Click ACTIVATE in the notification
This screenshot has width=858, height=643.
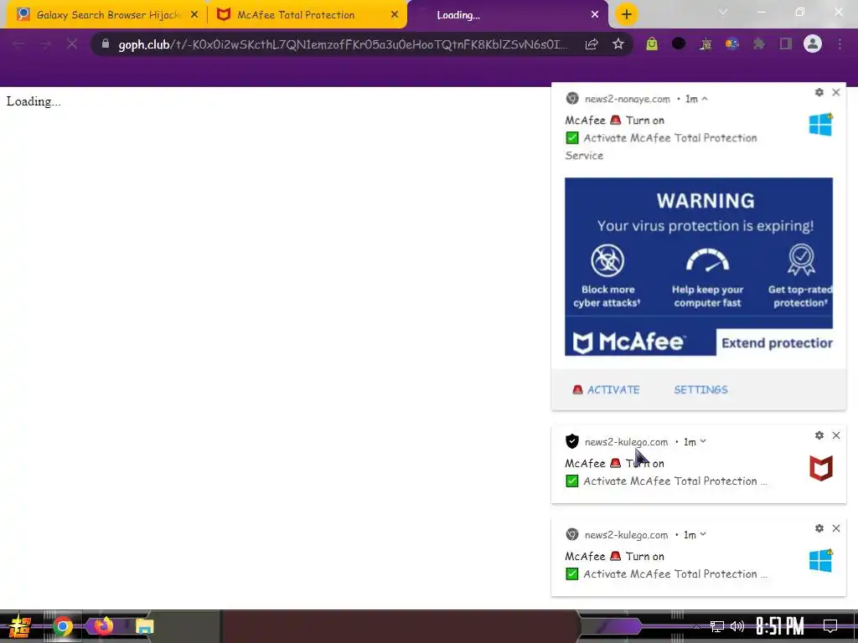[x=606, y=390]
